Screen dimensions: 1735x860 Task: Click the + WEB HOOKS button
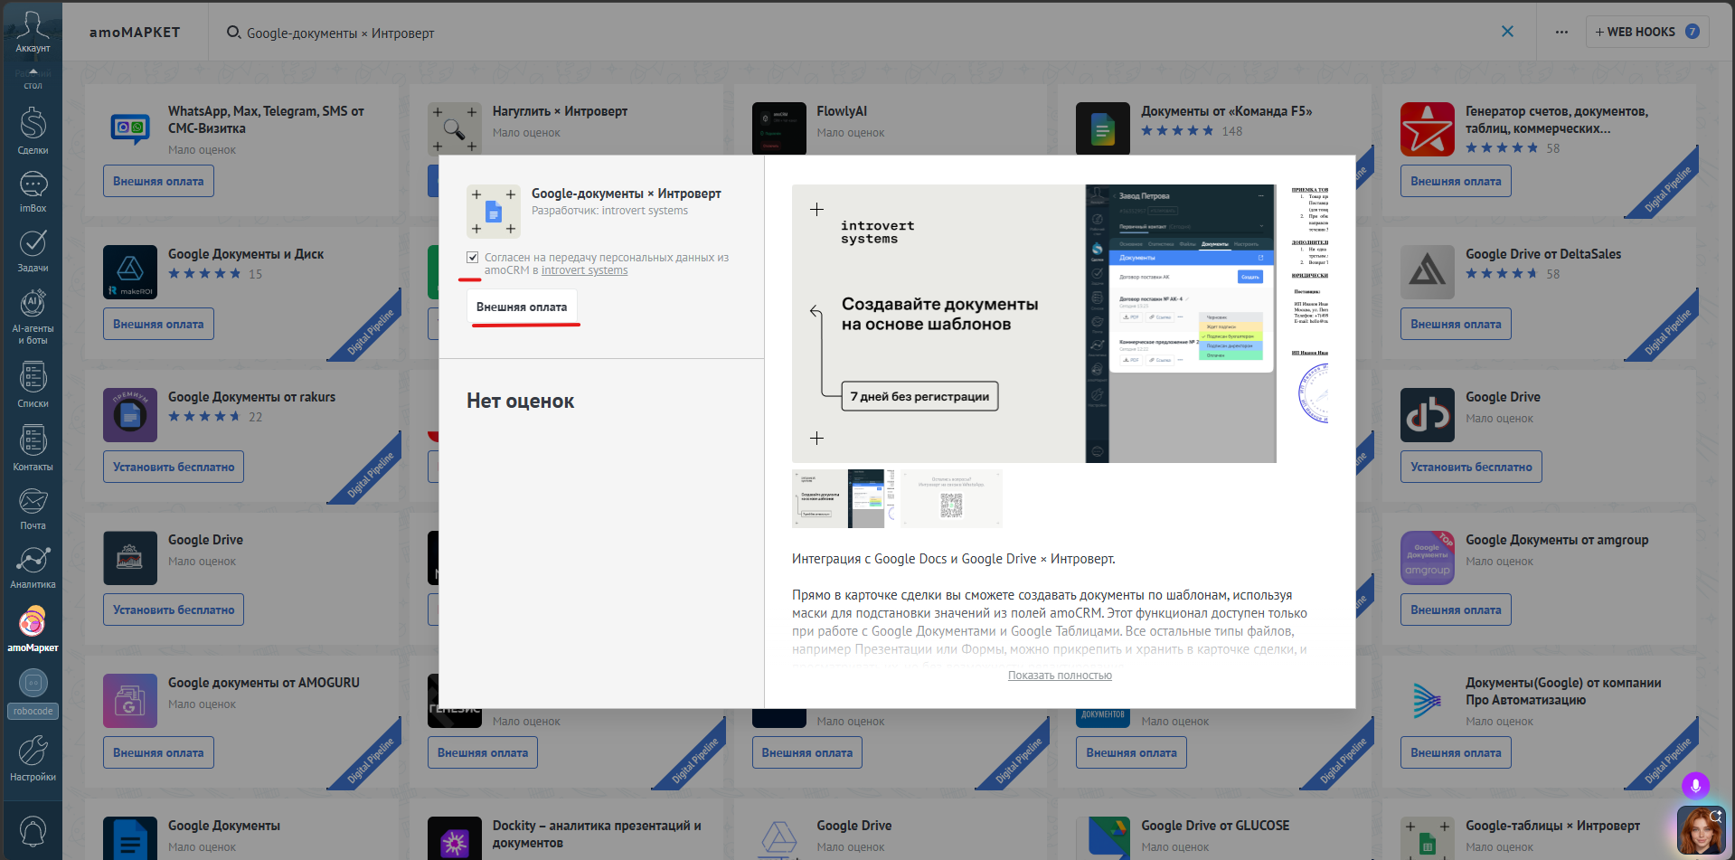pyautogui.click(x=1646, y=32)
